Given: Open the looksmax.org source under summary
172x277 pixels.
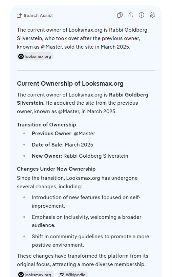Looking at the screenshot, I should click(x=36, y=56).
